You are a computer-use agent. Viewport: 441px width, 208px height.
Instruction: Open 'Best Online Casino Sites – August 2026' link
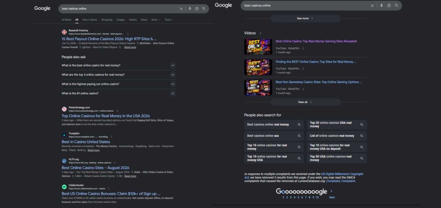coord(95,168)
